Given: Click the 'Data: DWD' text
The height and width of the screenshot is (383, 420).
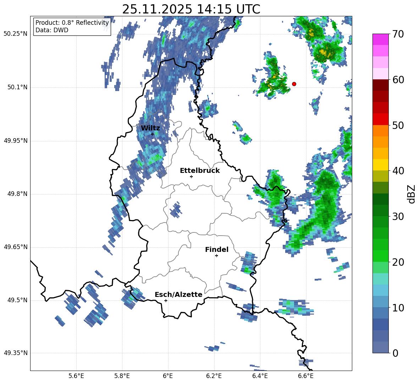Looking at the screenshot, I should (52, 30).
